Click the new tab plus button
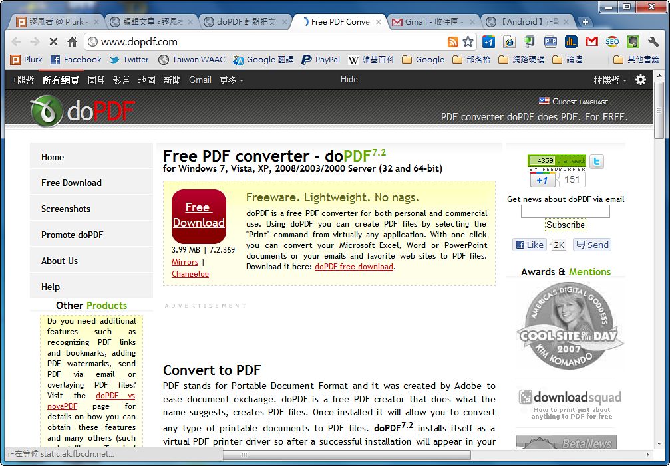This screenshot has width=670, height=466. [585, 22]
